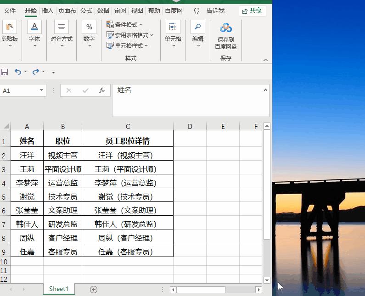The image size is (365, 296).
Task: Open the File (文件) tab
Action: (x=10, y=11)
